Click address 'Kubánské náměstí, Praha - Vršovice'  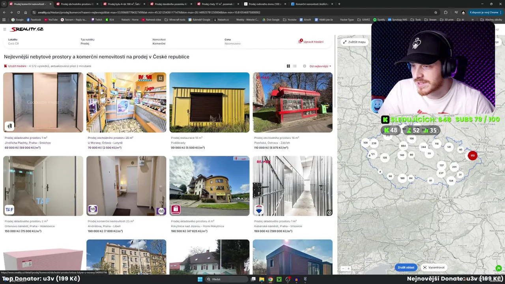[278, 226]
